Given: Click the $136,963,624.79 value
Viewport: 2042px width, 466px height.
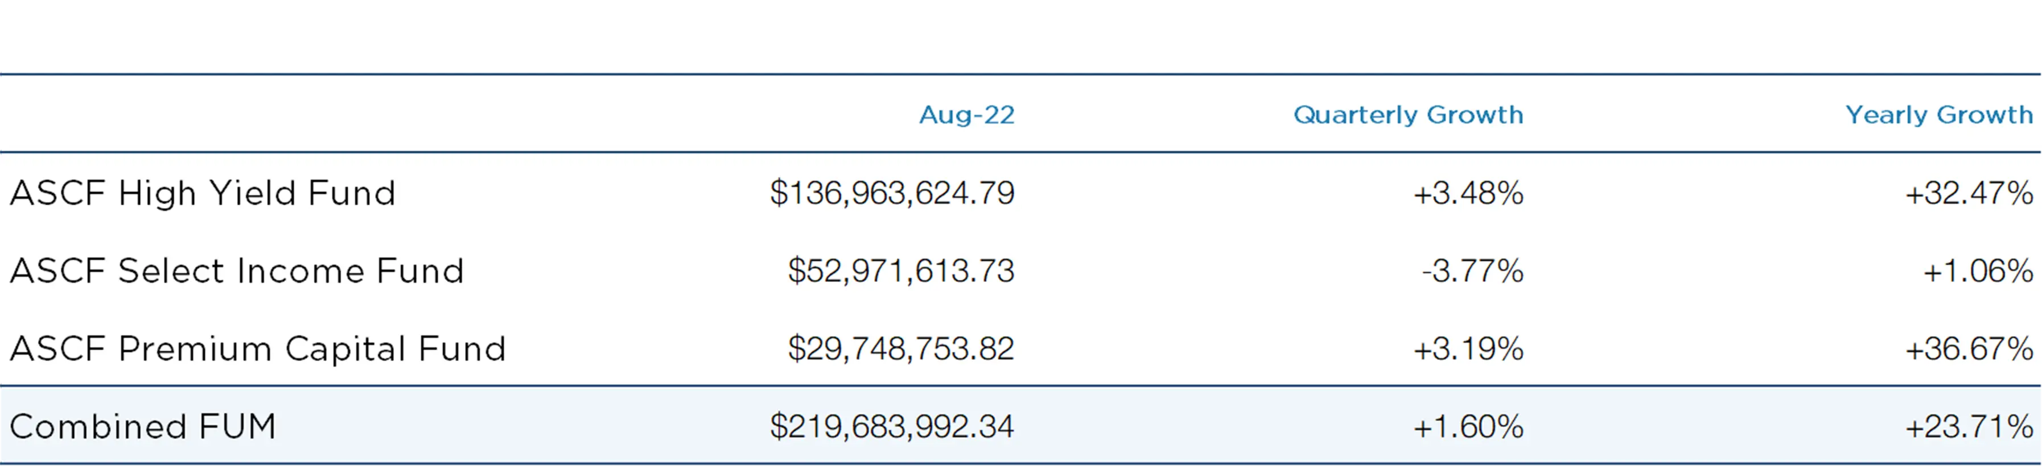Looking at the screenshot, I should [892, 193].
